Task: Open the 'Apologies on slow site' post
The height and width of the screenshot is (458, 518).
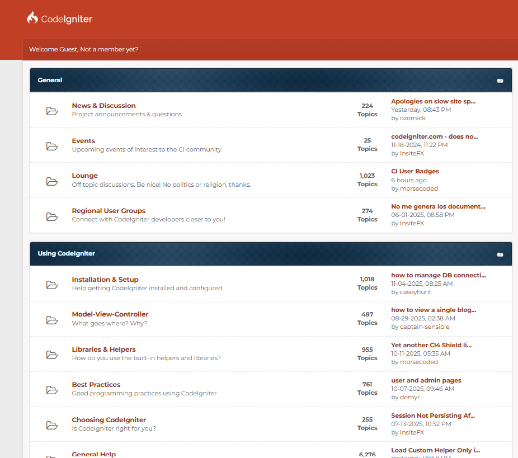Action: (x=433, y=101)
